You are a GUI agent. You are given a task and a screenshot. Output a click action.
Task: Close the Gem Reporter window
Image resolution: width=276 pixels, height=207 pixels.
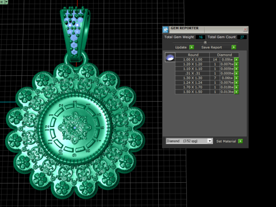tap(245, 29)
